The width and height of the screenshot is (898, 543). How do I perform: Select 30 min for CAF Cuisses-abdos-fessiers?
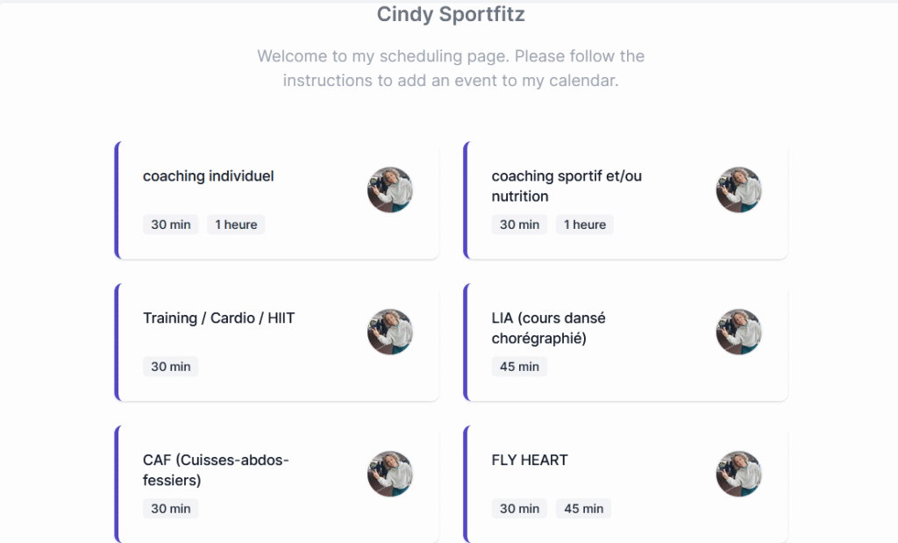pos(171,509)
